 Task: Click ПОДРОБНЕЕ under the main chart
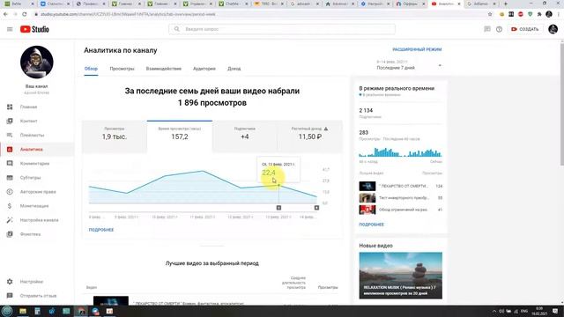click(101, 230)
